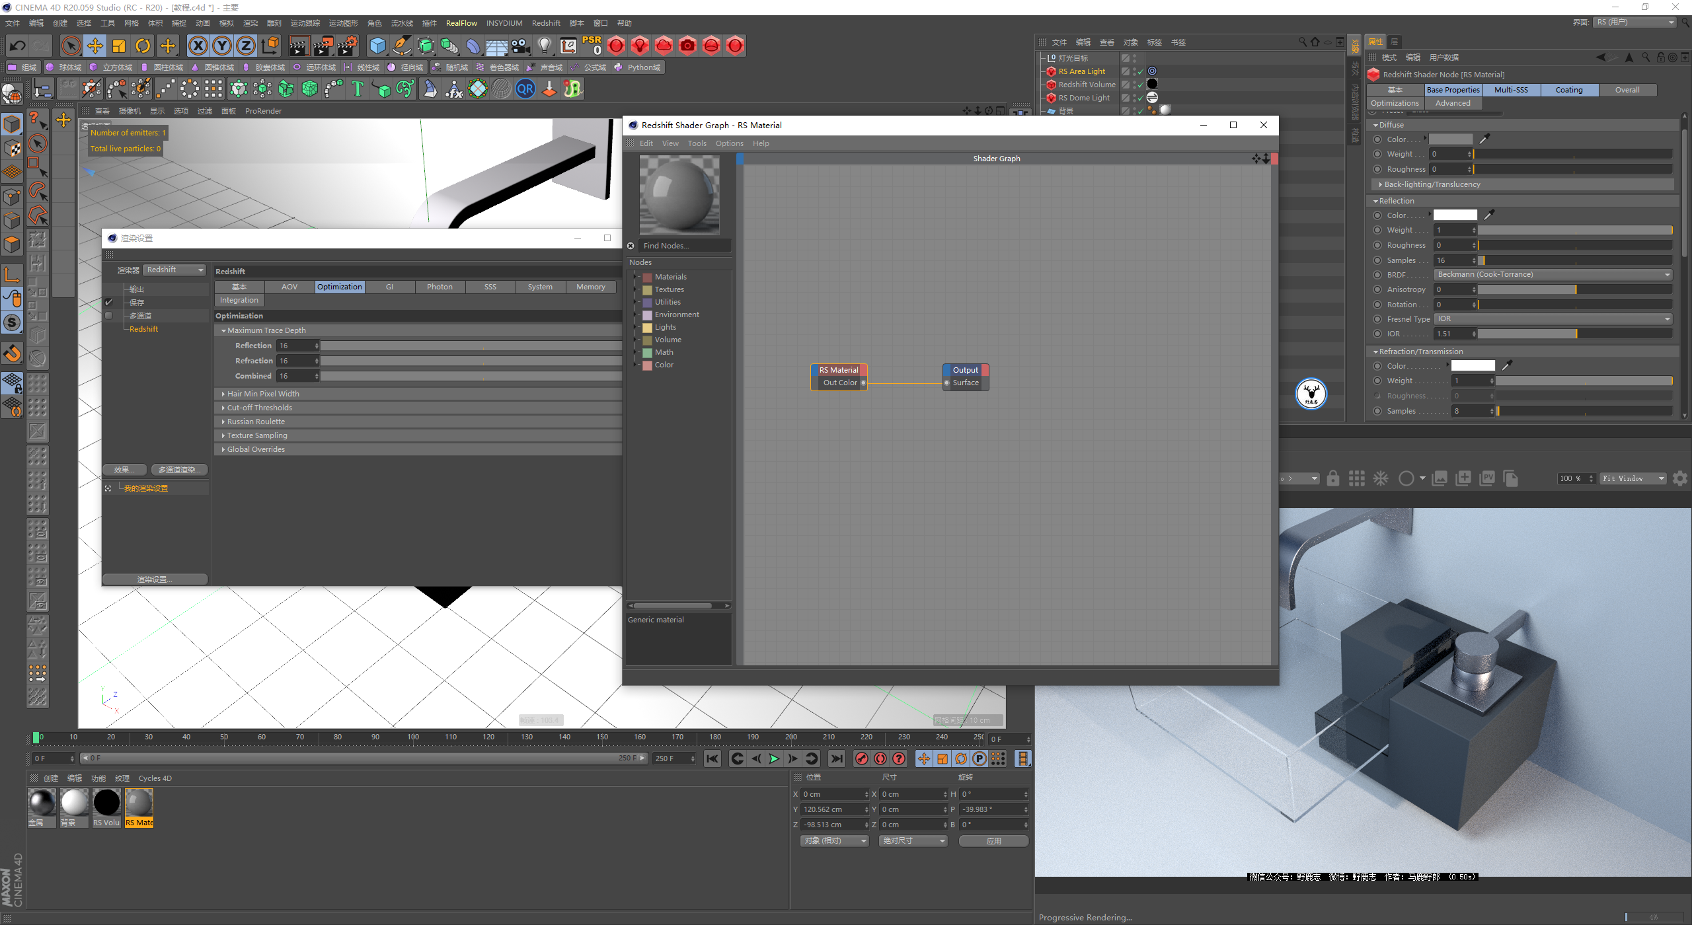Toggle the 保存 checkbox in render settings
1692x925 pixels.
[109, 303]
